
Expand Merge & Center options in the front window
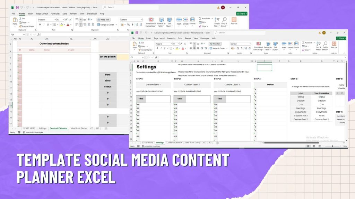(x=227, y=48)
